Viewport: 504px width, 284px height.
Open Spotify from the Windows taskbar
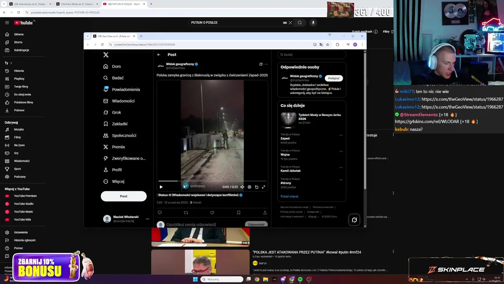(300, 279)
